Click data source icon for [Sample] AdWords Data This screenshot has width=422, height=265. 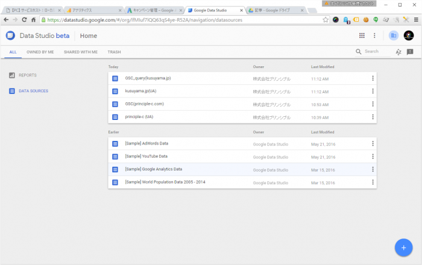(115, 144)
